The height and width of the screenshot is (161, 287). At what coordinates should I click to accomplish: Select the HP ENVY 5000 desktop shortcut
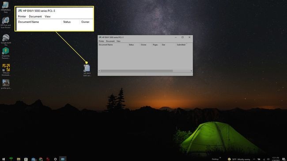(87, 71)
